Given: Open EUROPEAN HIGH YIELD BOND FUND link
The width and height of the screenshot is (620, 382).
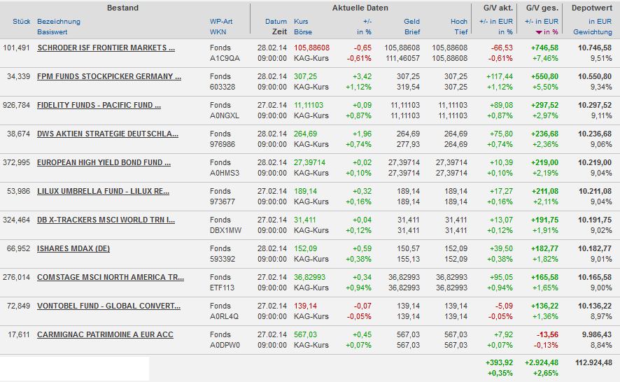Looking at the screenshot, I should (x=104, y=162).
